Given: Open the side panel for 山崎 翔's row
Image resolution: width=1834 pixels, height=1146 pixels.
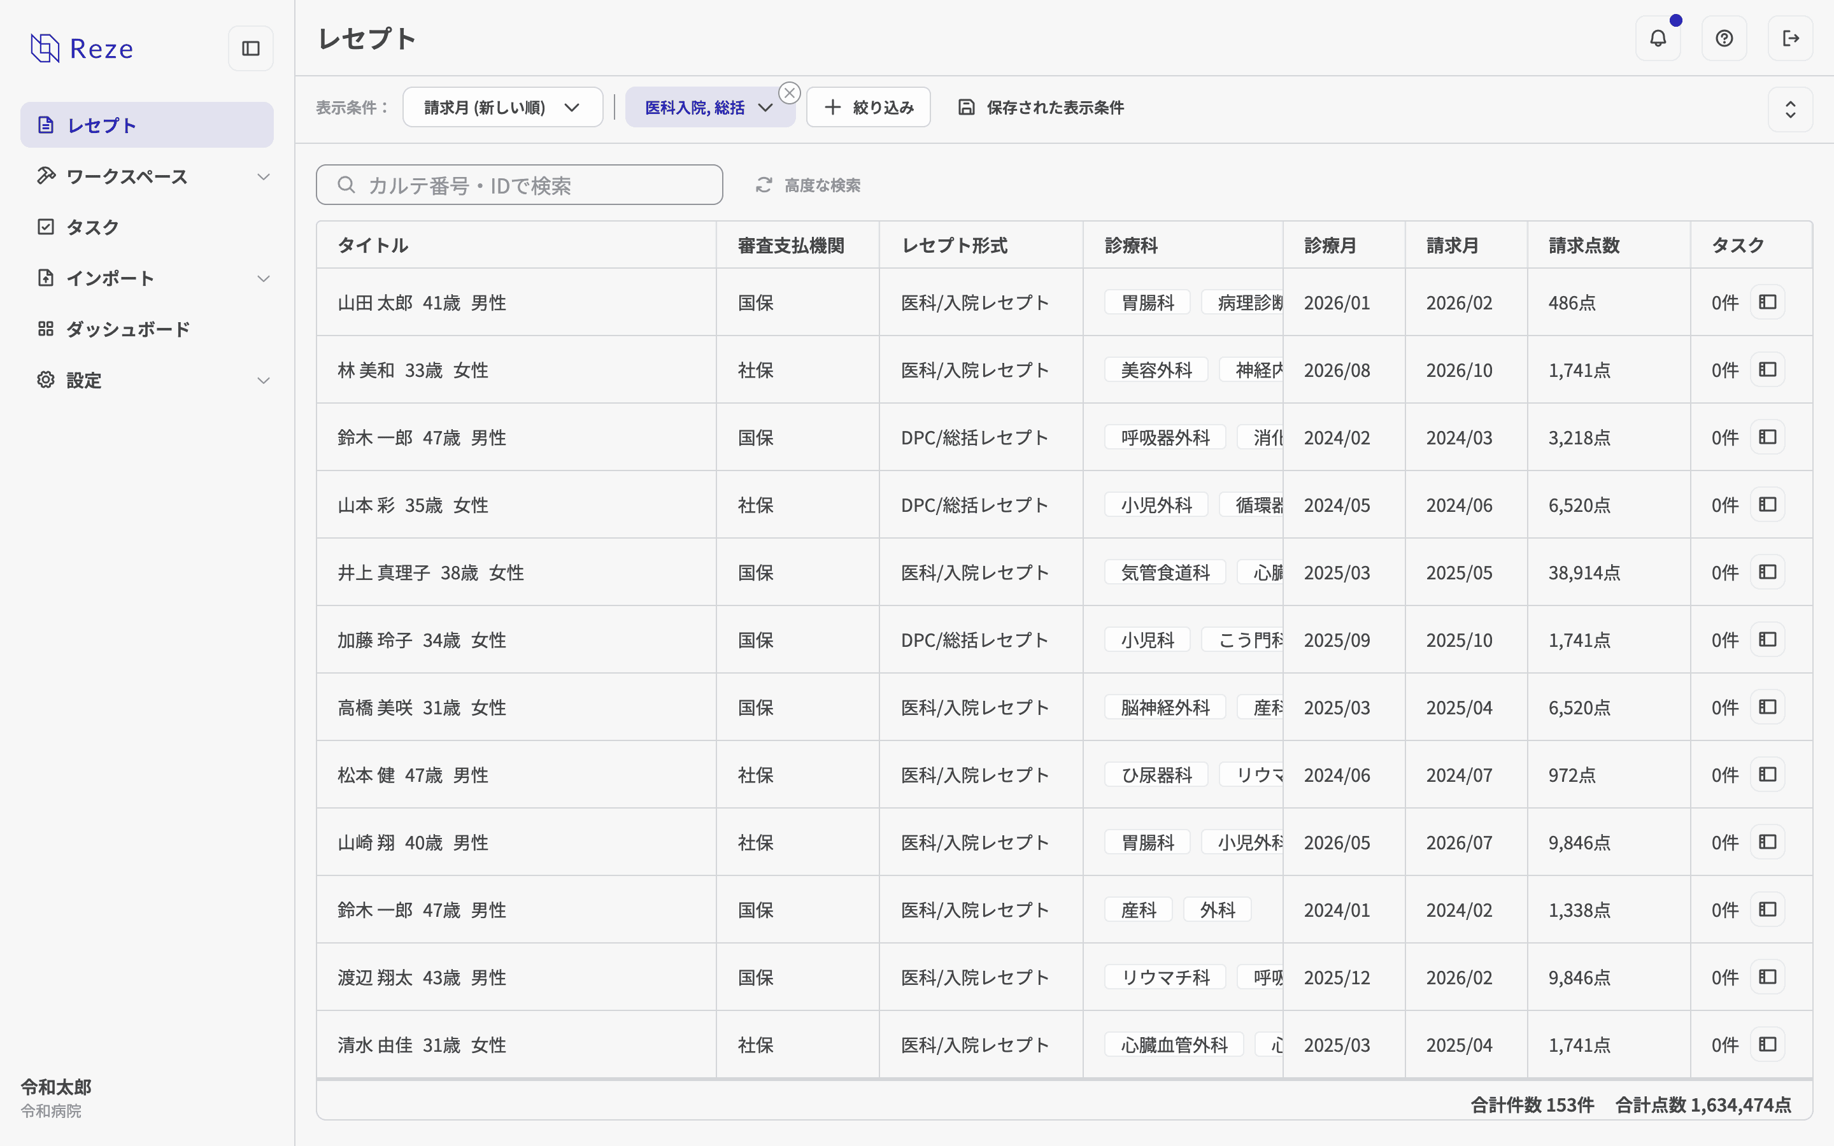Looking at the screenshot, I should [1767, 842].
